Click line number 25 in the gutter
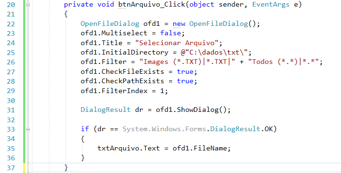341x173 pixels. tap(11, 53)
